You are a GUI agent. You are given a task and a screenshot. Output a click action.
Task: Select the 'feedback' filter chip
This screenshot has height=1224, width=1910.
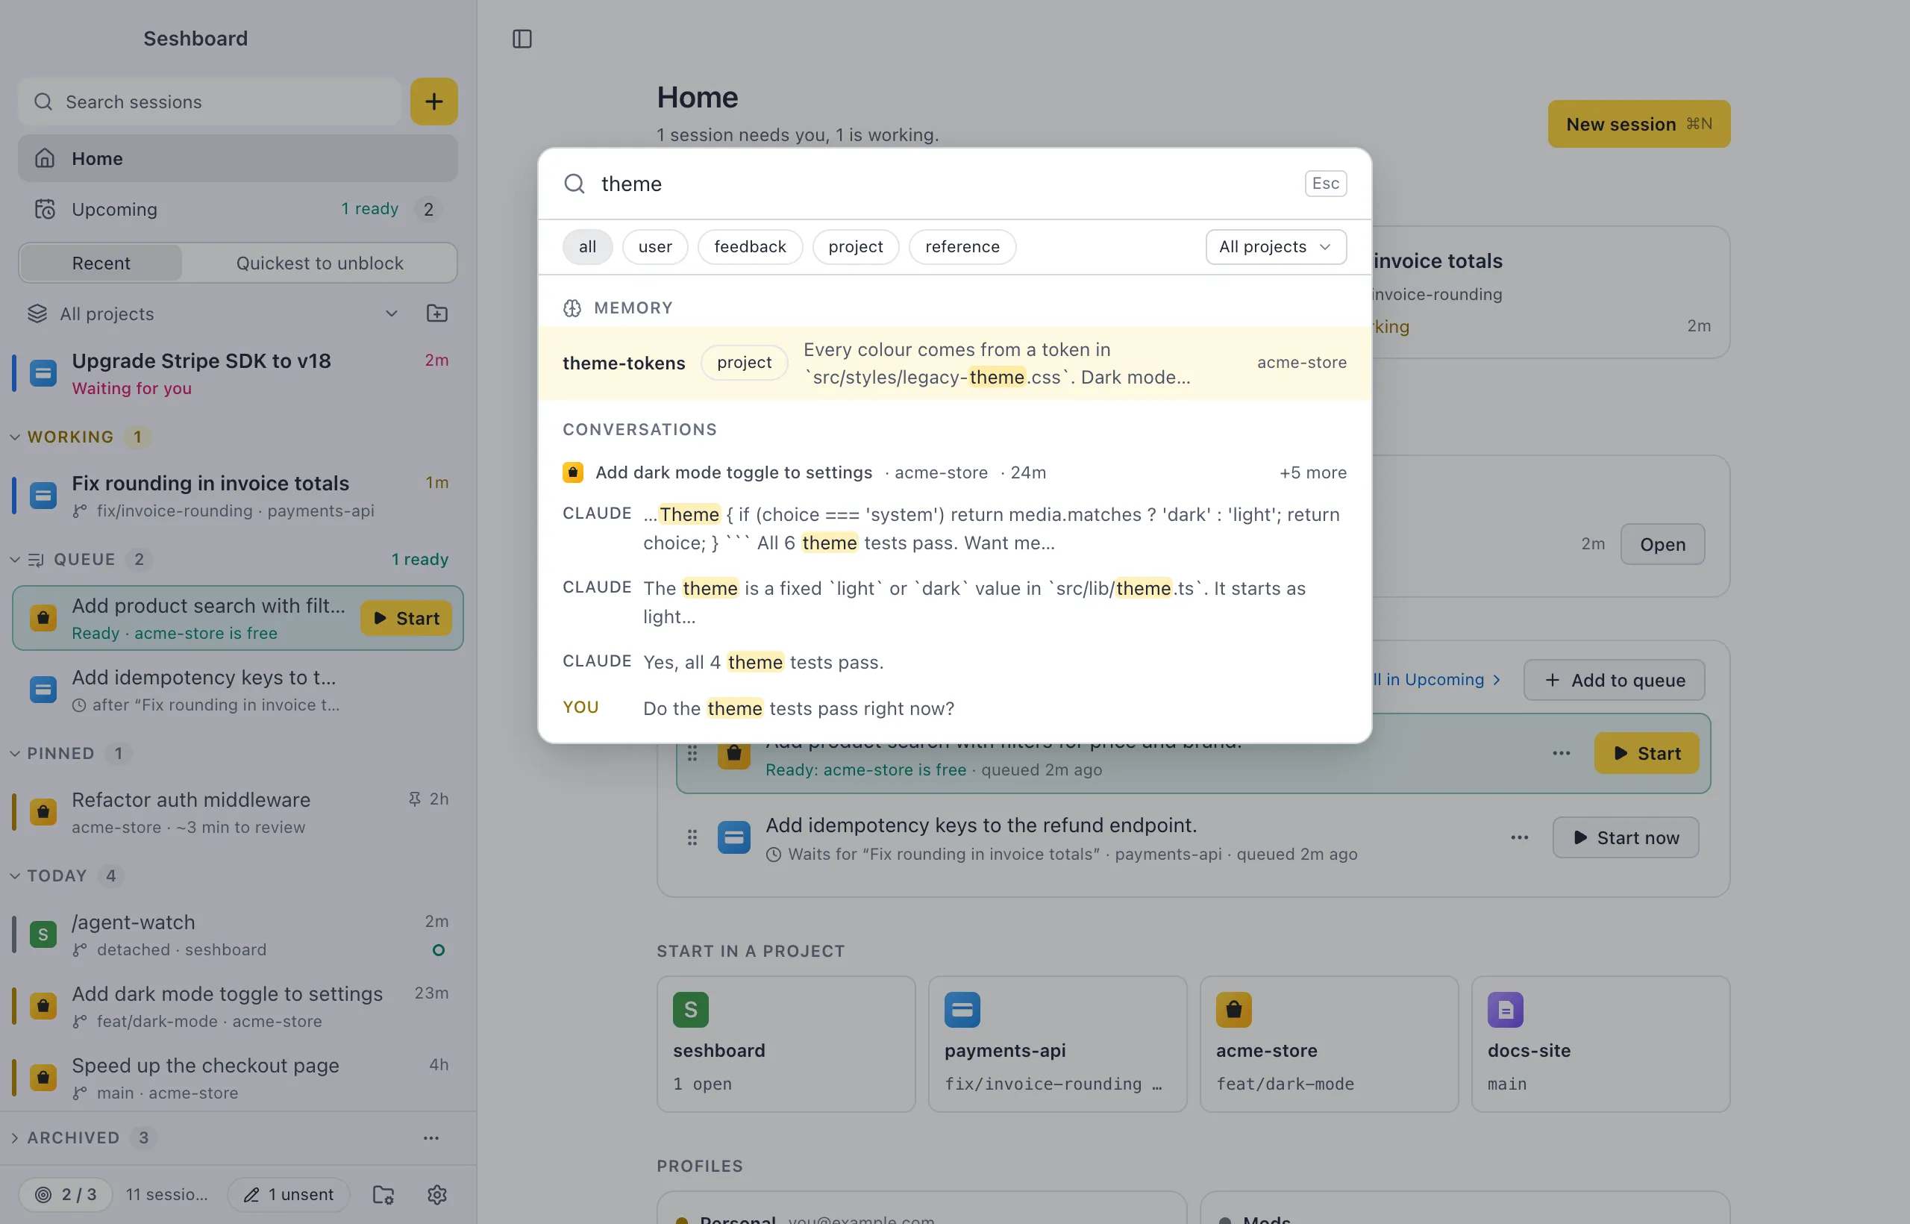point(750,246)
